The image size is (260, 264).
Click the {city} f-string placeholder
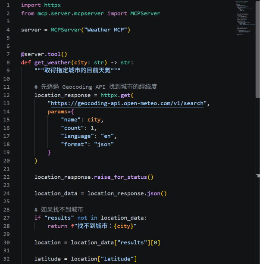[124, 226]
